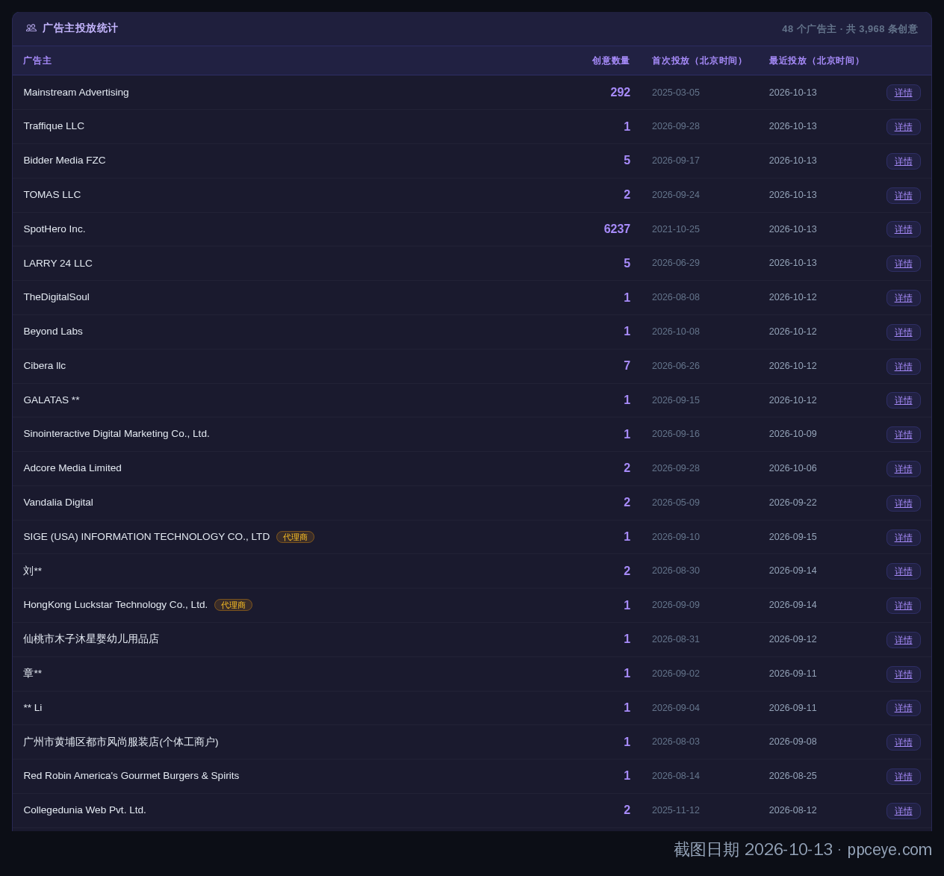This screenshot has height=876, width=944.
Task: Open 详情 for SIGE (USA) INFORMATION TECHNOLOGY
Action: click(904, 538)
